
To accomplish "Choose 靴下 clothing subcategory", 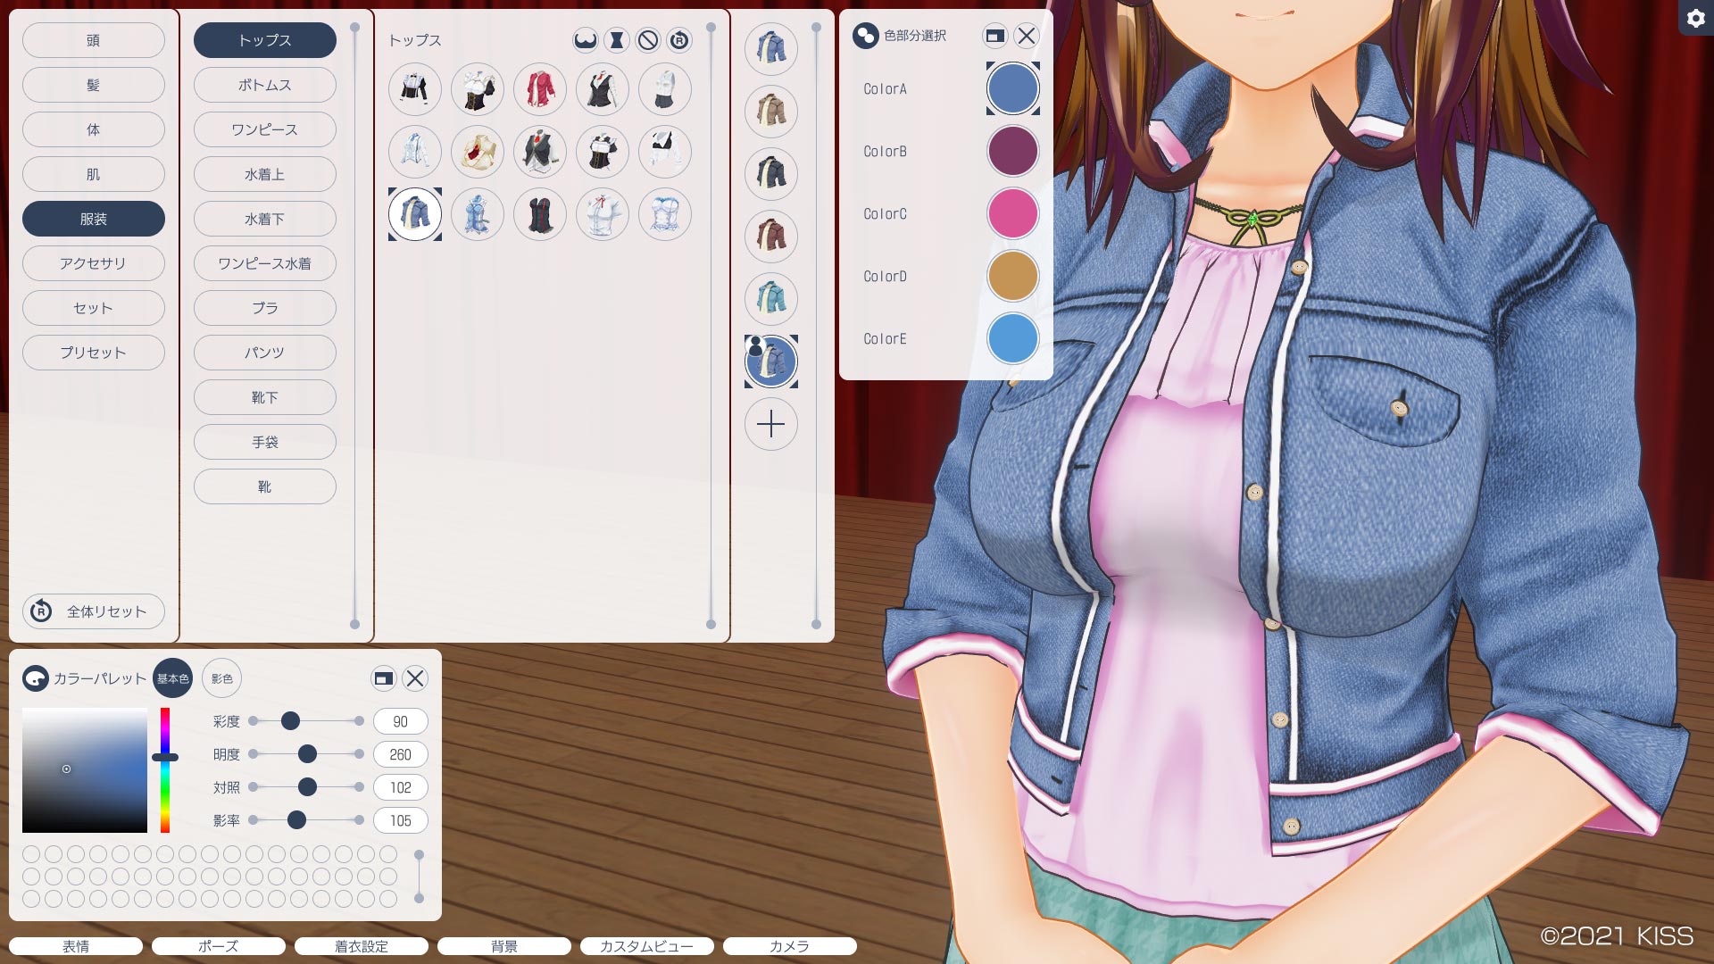I will [265, 397].
